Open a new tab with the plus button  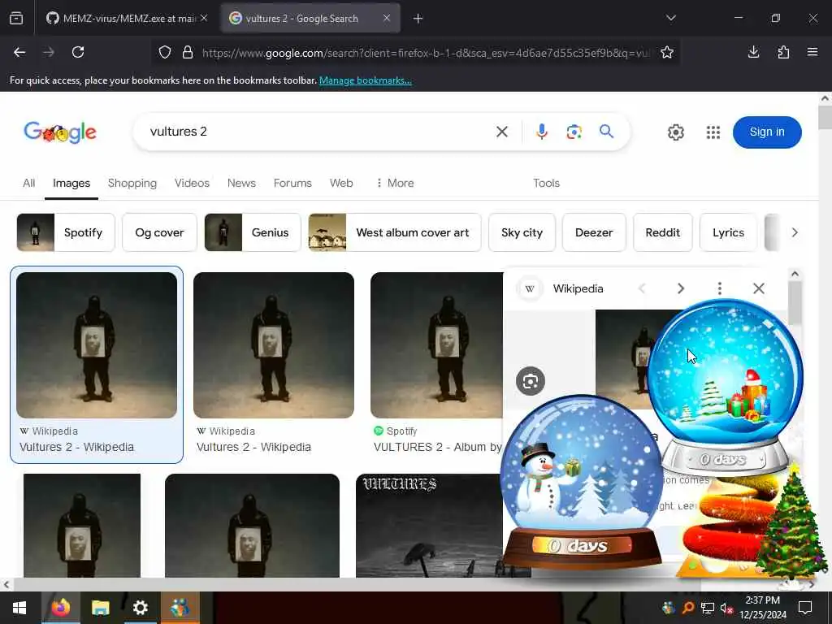pos(418,19)
